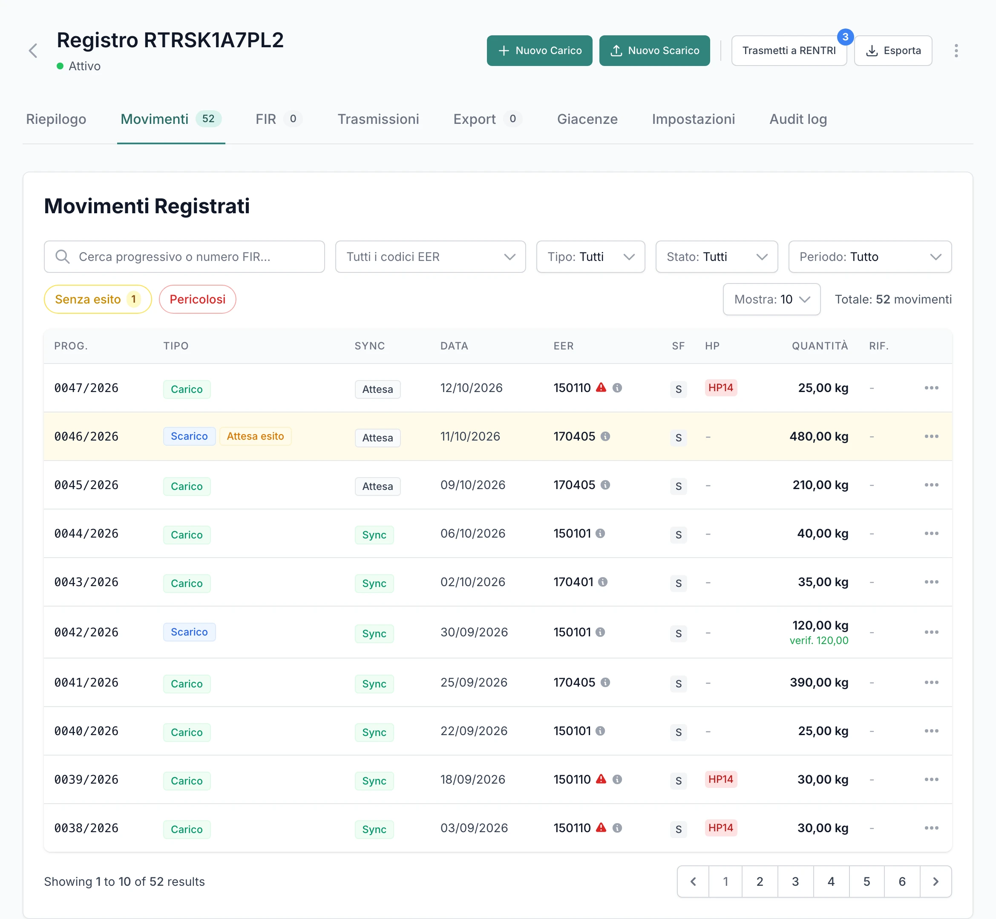Open the row actions menu for 0038/2026
The image size is (996, 919).
[x=931, y=827]
